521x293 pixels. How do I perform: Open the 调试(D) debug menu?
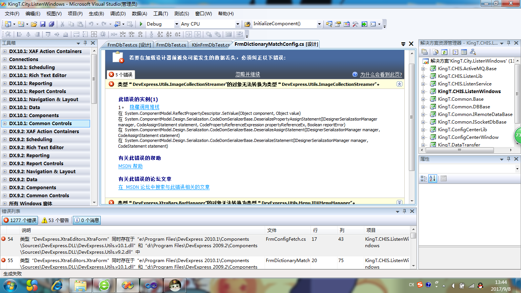(x=118, y=14)
